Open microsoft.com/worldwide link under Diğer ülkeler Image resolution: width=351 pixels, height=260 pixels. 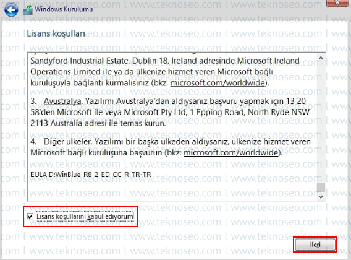point(230,153)
